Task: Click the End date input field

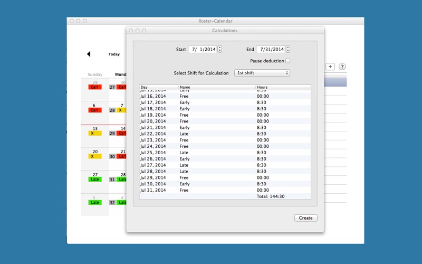Action: [x=271, y=50]
